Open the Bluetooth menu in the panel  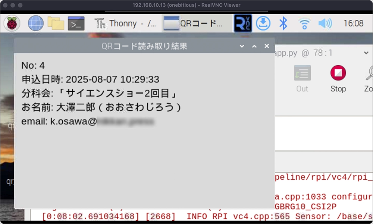283,23
